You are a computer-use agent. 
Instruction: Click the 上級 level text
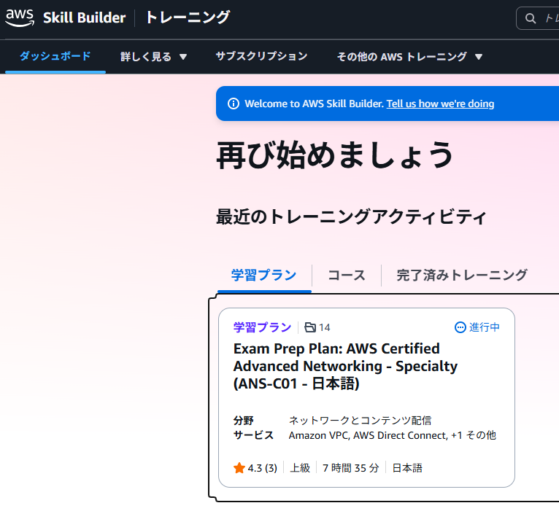pyautogui.click(x=300, y=468)
